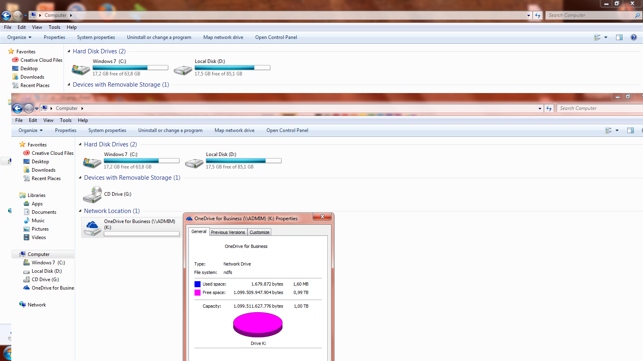643x361 pixels.
Task: Open address bar history dropdown in background window
Action: click(528, 15)
